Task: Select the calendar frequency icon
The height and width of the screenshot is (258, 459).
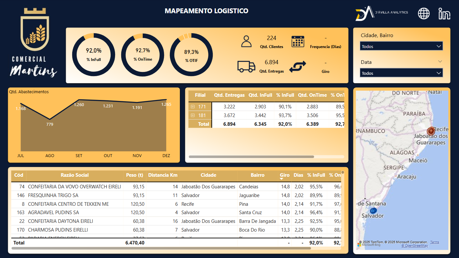Action: tap(298, 42)
